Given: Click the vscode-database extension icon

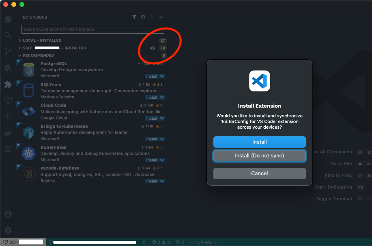Looking at the screenshot, I should [x=29, y=174].
